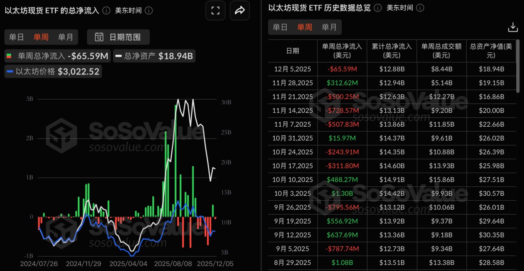Click the share arrow icon
Image resolution: width=524 pixels, height=271 pixels.
[239, 11]
